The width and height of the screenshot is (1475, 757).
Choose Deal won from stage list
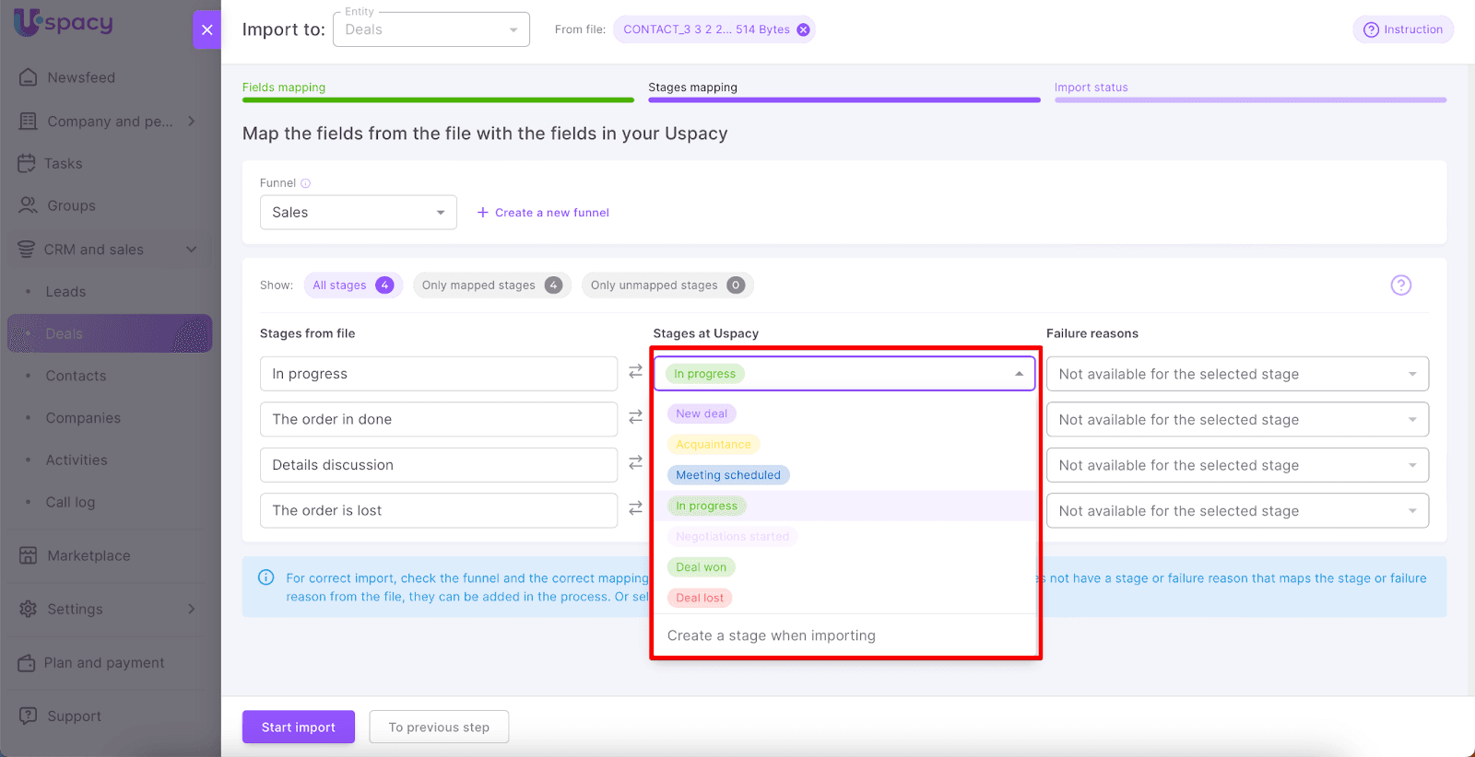point(701,567)
